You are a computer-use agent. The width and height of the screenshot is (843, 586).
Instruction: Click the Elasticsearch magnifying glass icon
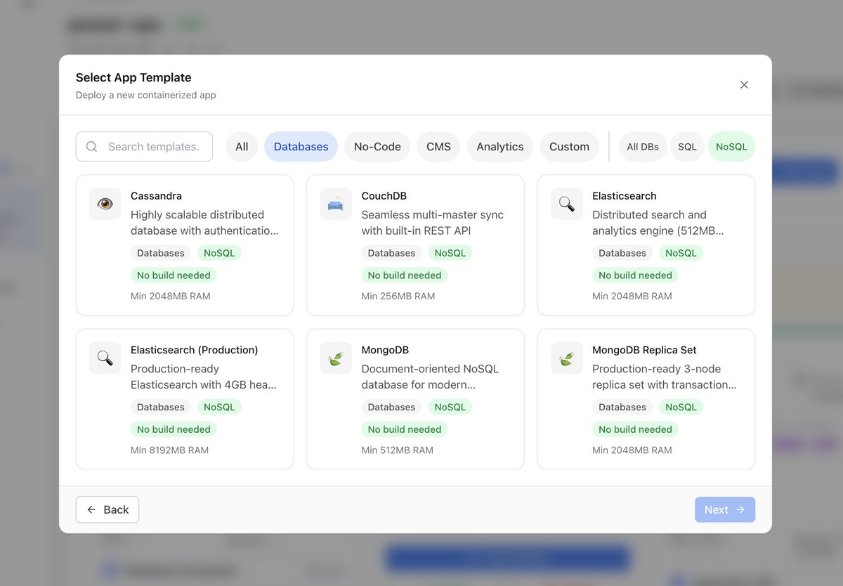[567, 204]
